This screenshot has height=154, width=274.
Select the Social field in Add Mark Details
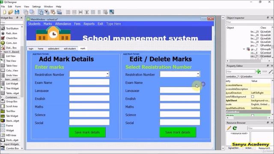[89, 122]
